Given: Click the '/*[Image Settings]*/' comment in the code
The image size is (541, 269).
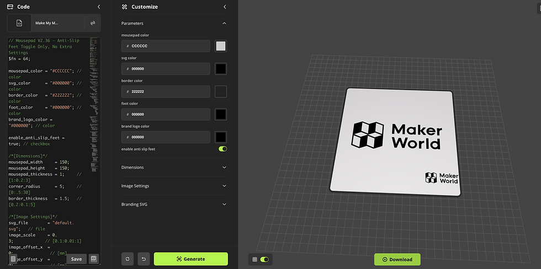Looking at the screenshot, I should 33,217.
